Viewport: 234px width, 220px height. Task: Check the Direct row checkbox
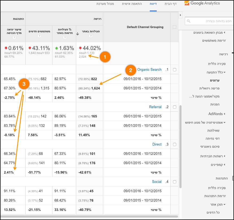(x=175, y=144)
